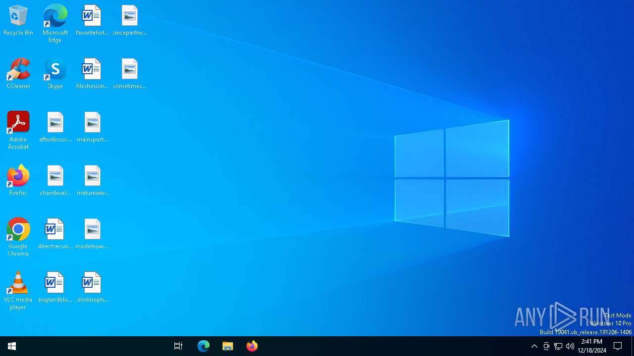Select the sometimes... image file

coord(130,74)
